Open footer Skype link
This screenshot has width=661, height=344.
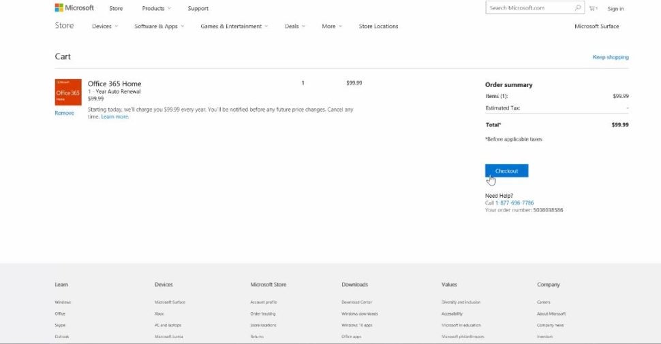[60, 325]
